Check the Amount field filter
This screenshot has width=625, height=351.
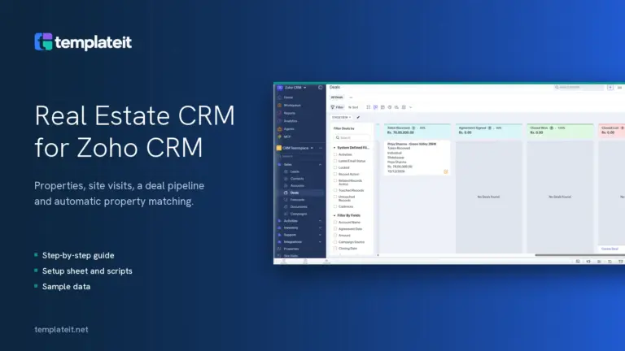[x=335, y=235]
